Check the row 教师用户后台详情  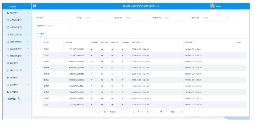[x=38, y=67]
